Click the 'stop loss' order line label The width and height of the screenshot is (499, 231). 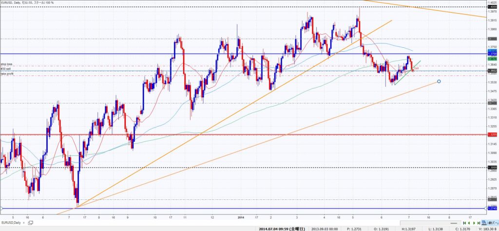6,64
